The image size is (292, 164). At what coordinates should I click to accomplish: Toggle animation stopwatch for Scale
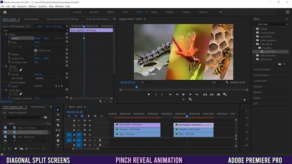click(x=9, y=42)
